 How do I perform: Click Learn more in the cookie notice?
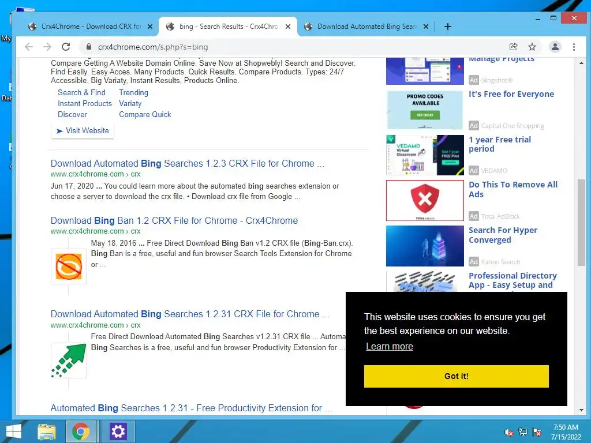pyautogui.click(x=390, y=347)
